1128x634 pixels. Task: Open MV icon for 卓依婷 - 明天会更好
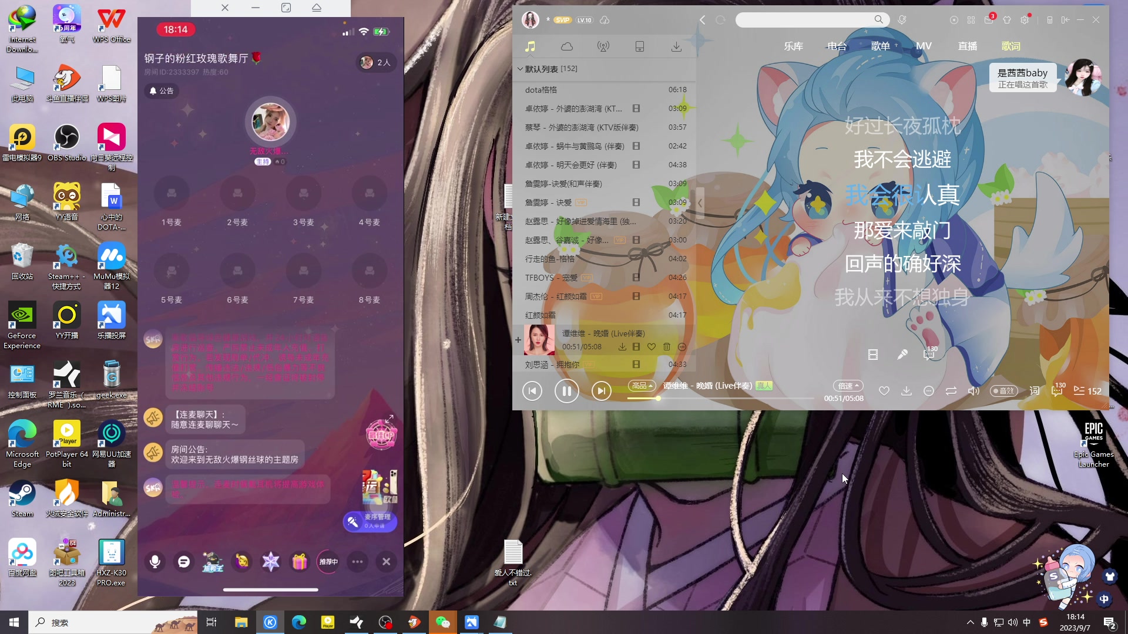point(636,165)
